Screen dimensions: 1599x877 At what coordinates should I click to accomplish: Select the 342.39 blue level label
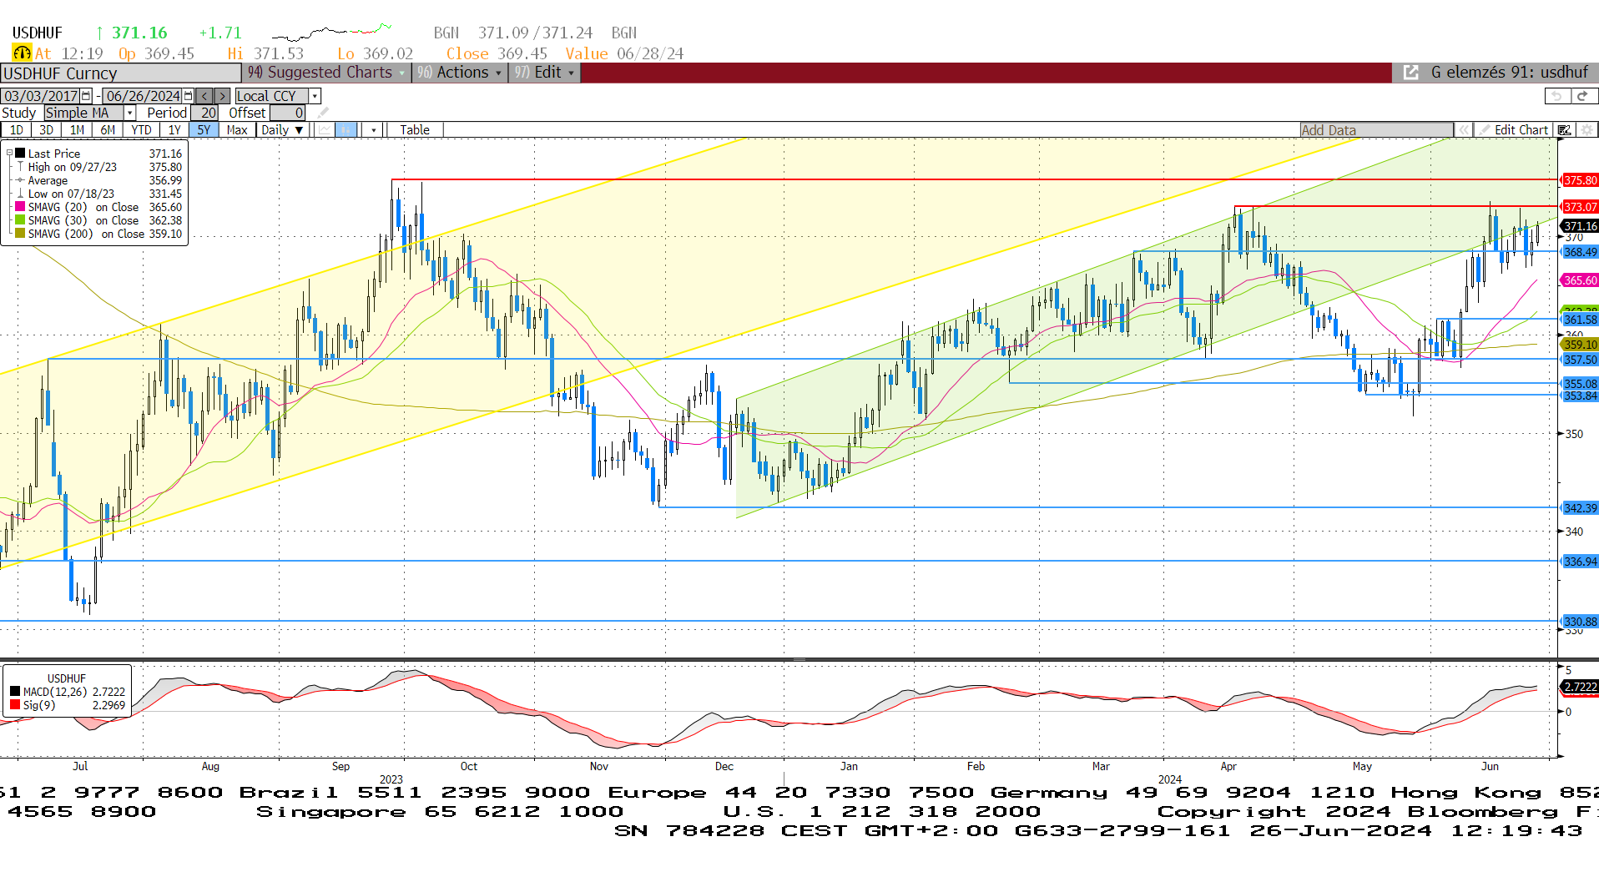pos(1580,508)
